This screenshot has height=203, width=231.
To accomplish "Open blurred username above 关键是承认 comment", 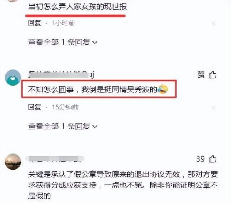I will [x=55, y=159].
